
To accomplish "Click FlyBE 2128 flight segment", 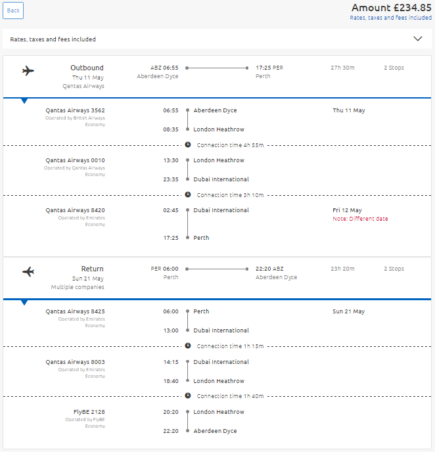I will tap(217, 421).
